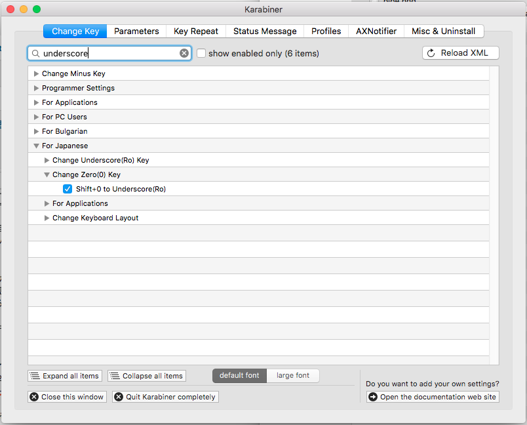527x425 pixels.
Task: Select the 'Programmer Settings' row text
Action: coord(78,88)
